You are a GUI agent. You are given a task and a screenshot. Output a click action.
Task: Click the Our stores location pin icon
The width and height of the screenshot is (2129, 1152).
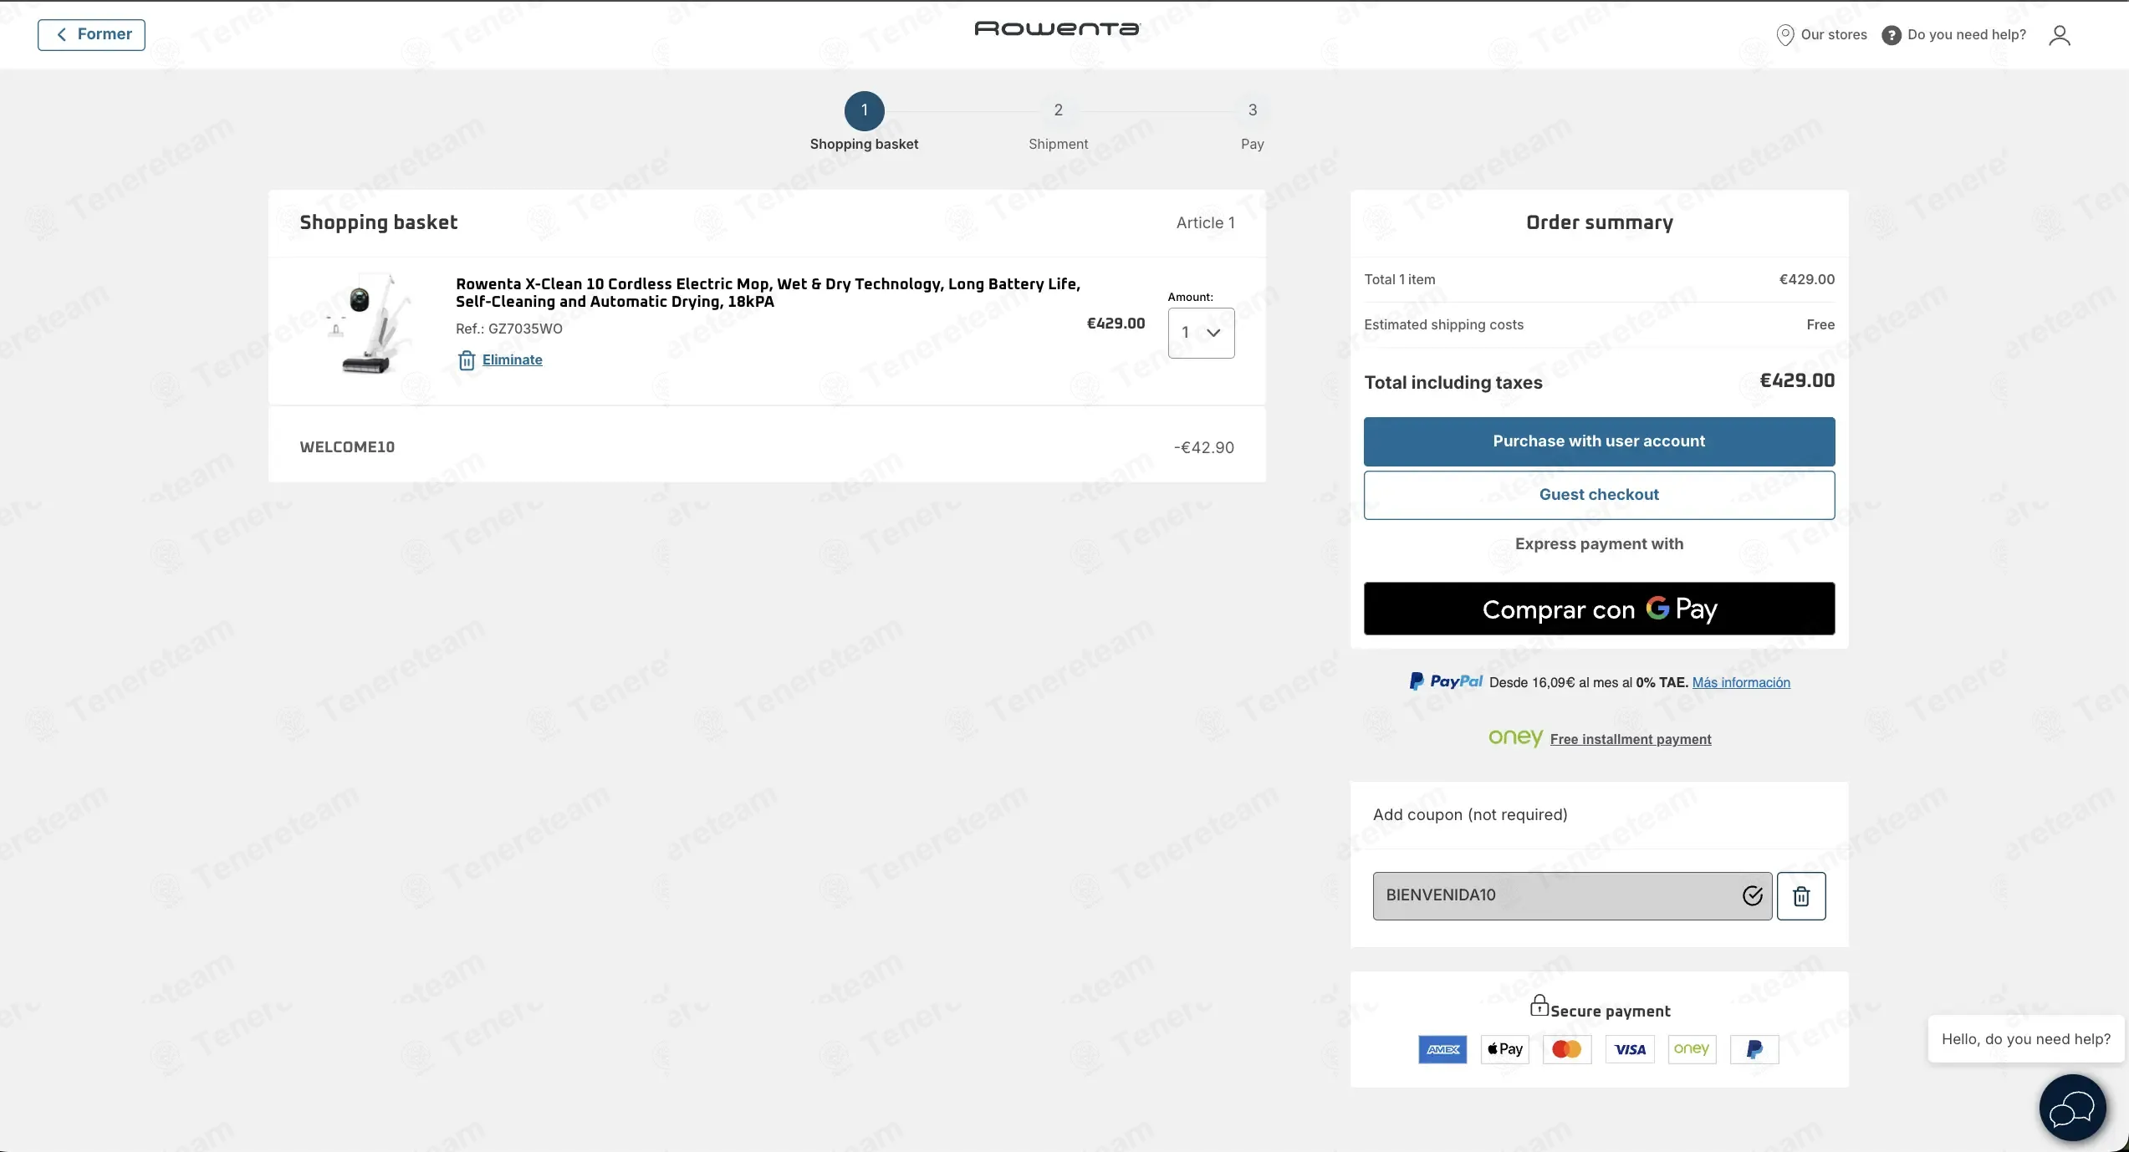1784,35
